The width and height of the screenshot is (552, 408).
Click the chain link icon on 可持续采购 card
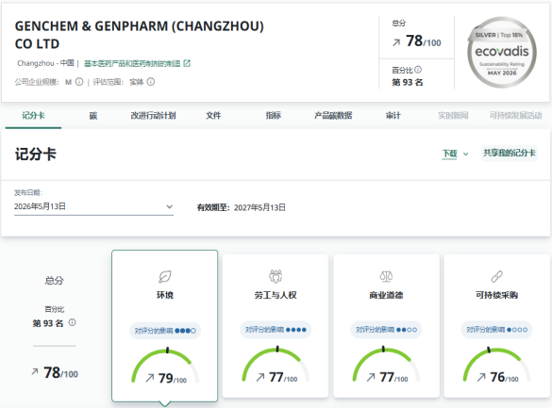pyautogui.click(x=496, y=277)
